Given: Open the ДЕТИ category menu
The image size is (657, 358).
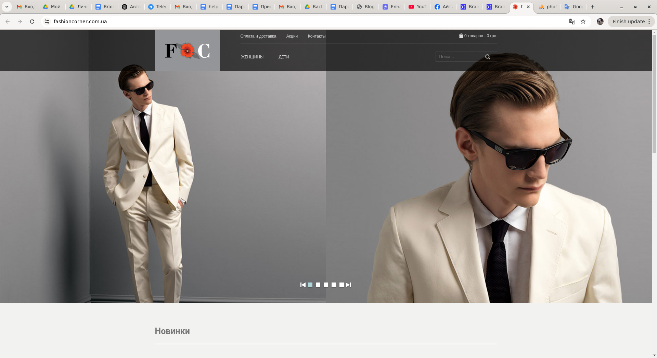Looking at the screenshot, I should tap(284, 57).
